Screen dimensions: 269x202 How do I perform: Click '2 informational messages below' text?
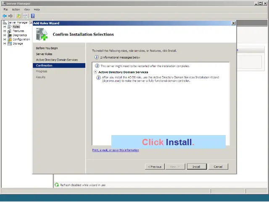[120, 57]
